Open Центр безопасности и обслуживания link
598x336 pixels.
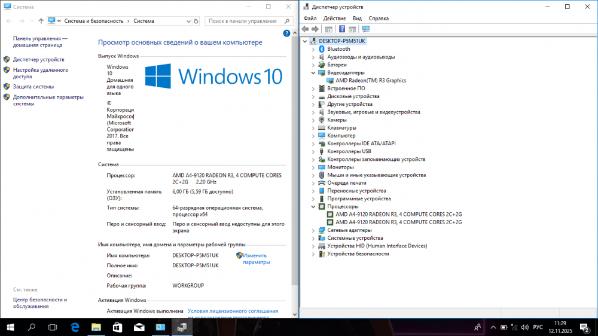39,303
